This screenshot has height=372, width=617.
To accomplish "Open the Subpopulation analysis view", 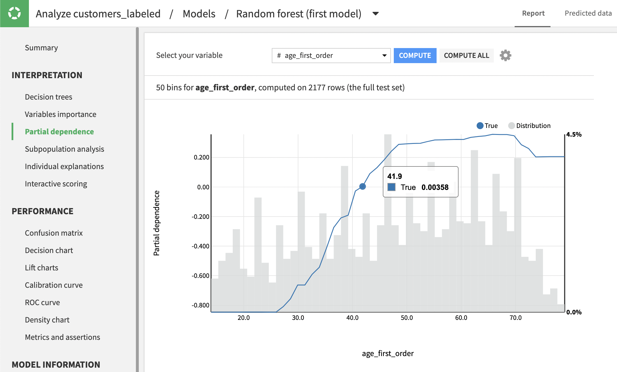I will coord(64,149).
